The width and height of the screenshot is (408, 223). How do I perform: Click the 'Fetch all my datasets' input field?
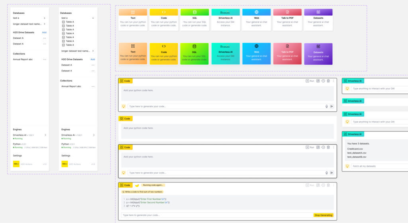pos(379,166)
